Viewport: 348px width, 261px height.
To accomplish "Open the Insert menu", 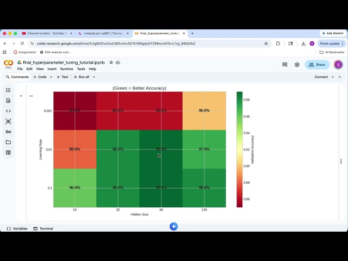I will click(52, 69).
